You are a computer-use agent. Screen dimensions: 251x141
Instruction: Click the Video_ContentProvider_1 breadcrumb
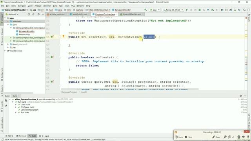[15, 10]
